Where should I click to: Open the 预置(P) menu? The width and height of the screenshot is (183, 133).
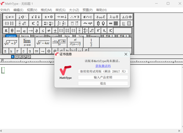click(x=87, y=10)
